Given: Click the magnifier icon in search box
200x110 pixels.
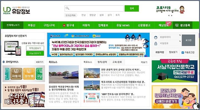Looking at the screenshot, I should click(67, 8).
